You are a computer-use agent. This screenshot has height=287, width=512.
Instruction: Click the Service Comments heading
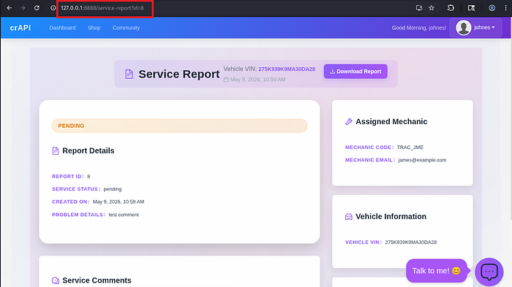pyautogui.click(x=97, y=280)
